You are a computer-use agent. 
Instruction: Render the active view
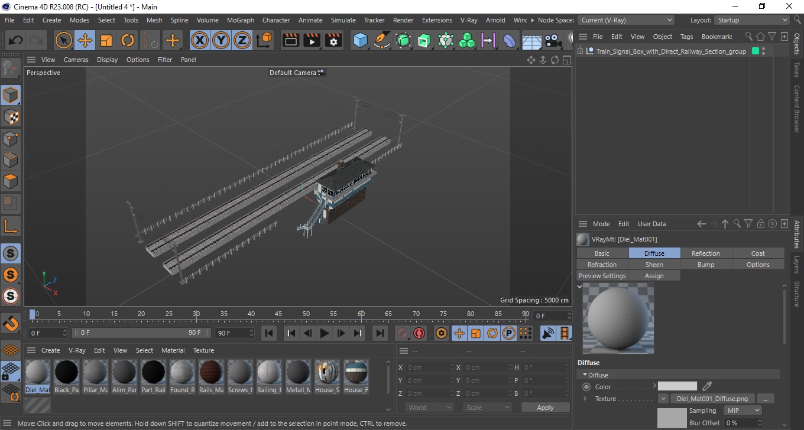coord(291,41)
